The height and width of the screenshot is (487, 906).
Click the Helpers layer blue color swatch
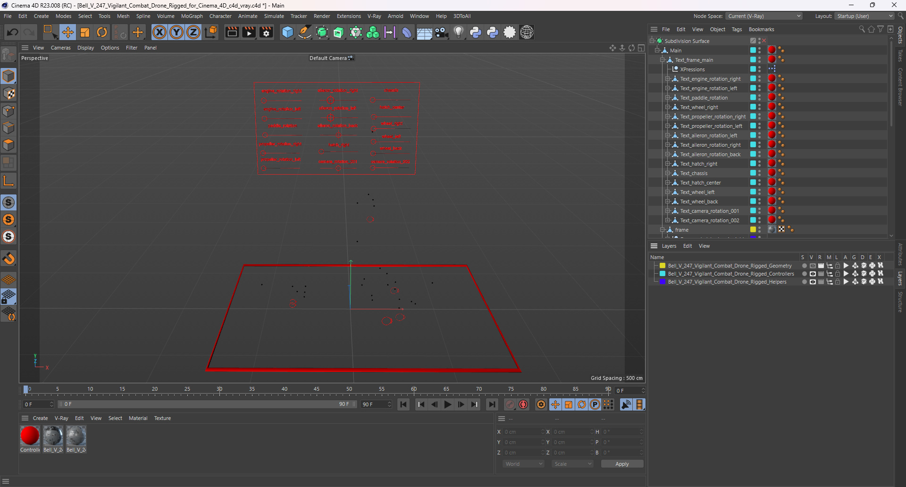click(663, 282)
